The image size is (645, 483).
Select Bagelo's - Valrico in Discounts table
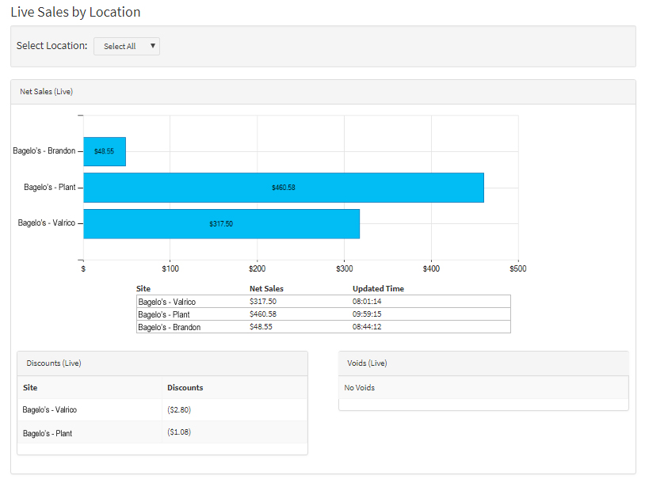coord(49,410)
